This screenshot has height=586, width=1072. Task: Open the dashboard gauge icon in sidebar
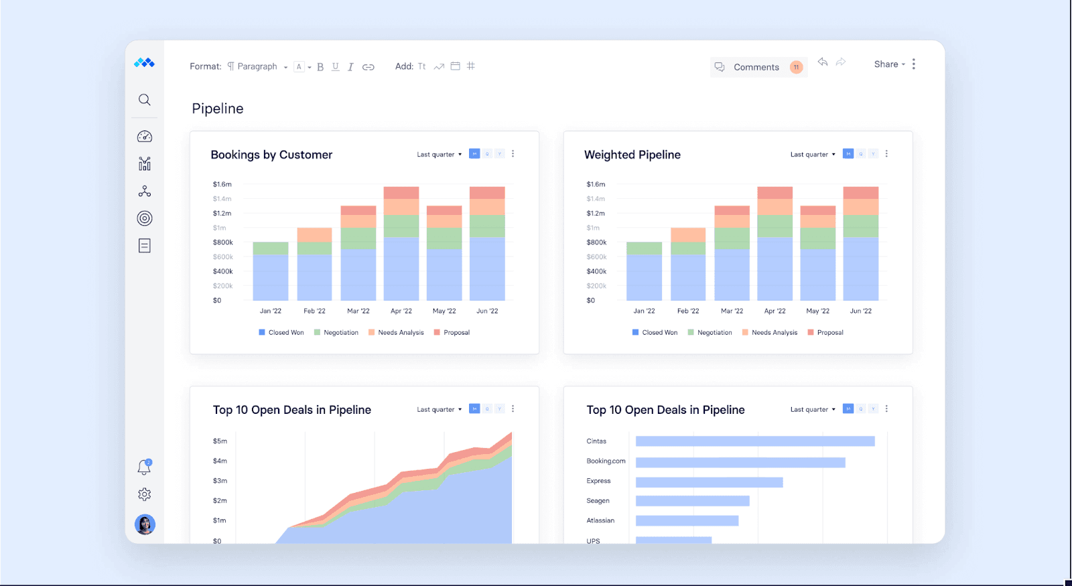[144, 137]
